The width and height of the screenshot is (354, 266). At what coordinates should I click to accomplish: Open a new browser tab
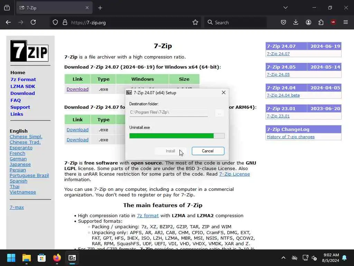[x=100, y=8]
